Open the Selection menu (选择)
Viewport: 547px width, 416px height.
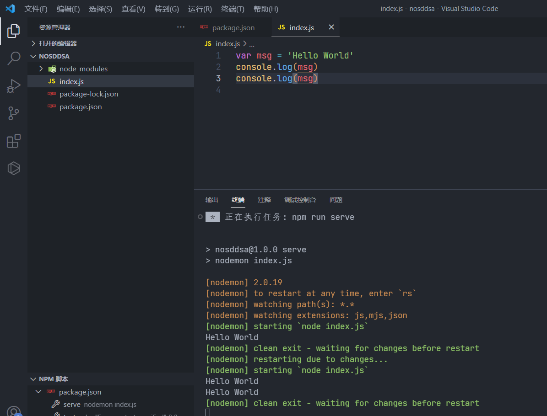100,9
